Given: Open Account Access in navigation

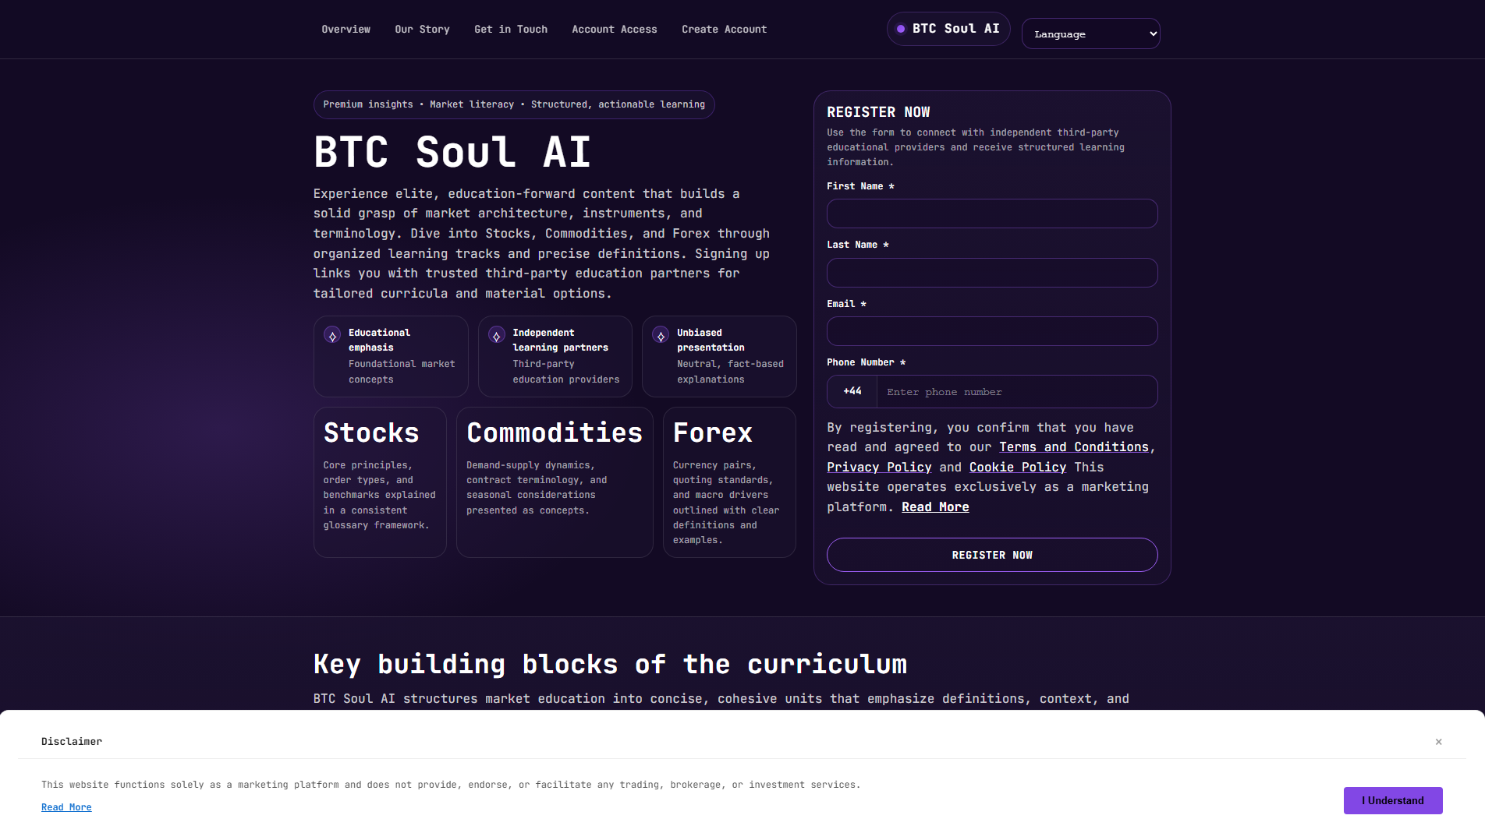Looking at the screenshot, I should tap(615, 30).
